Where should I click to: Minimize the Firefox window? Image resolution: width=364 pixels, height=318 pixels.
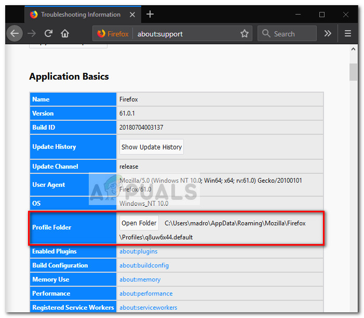point(298,15)
